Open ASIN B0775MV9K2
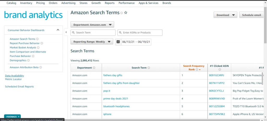The width and height of the screenshot is (267, 121). pyautogui.click(x=217, y=114)
